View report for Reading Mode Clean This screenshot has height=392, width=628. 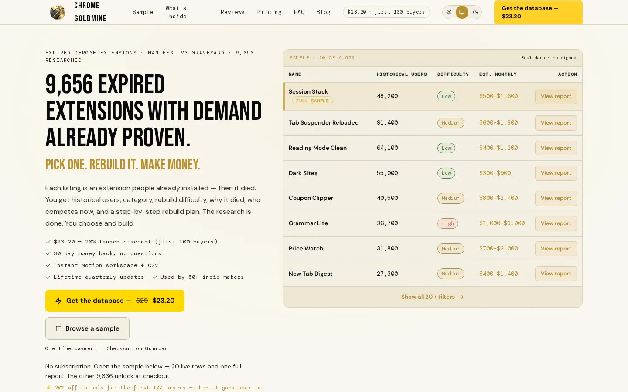tap(556, 148)
